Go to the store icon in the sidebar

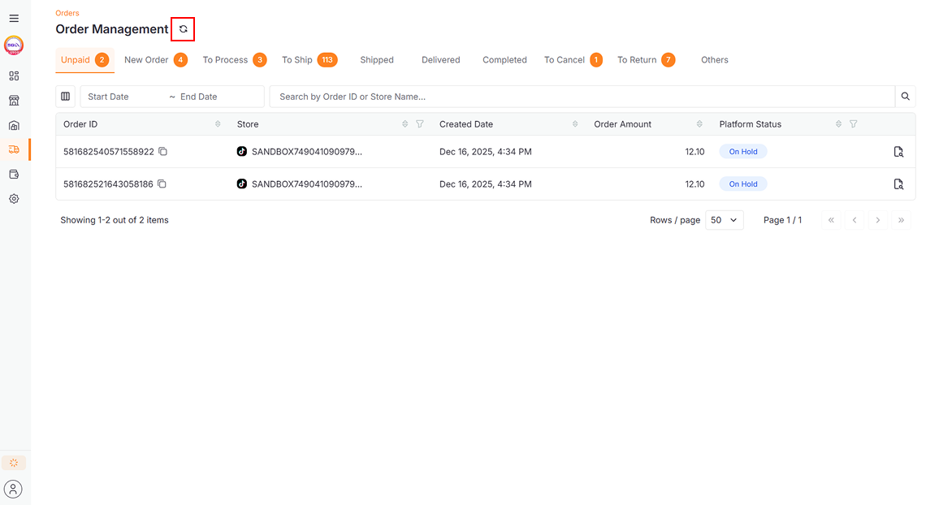[14, 101]
